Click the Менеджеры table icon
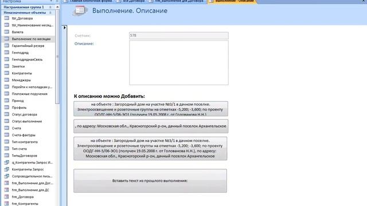Screen dimensions: 367x206 [x=7, y=80]
